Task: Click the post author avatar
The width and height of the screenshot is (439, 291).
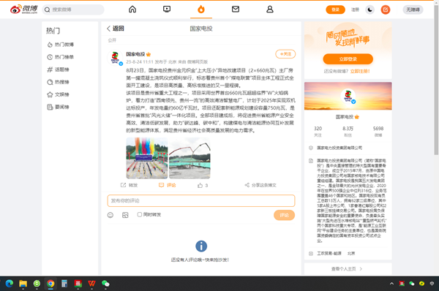Action: click(115, 58)
